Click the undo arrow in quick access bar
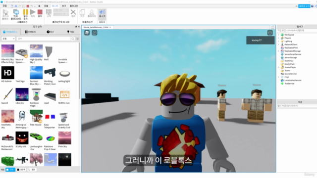Image resolution: width=317 pixels, height=178 pixels. point(32,6)
